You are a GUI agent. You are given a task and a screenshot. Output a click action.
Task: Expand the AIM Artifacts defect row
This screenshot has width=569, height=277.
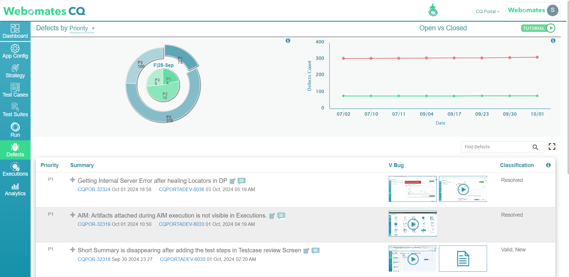(72, 215)
